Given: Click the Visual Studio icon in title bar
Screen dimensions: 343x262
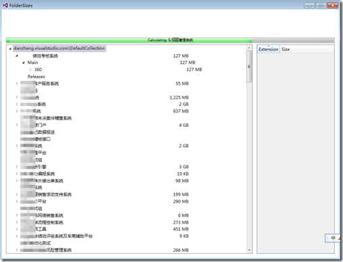Looking at the screenshot, I should [x=5, y=5].
